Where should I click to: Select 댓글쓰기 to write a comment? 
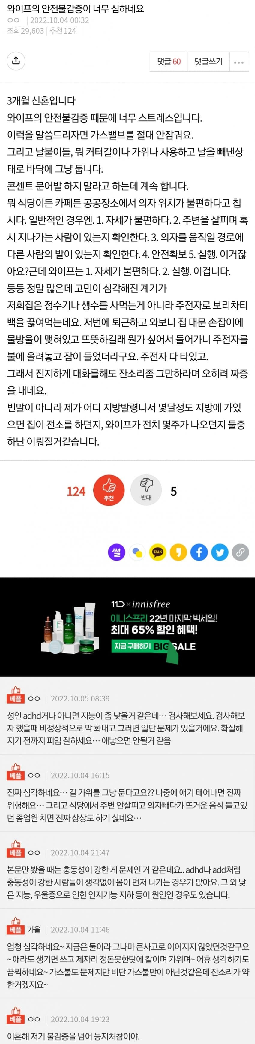(208, 62)
